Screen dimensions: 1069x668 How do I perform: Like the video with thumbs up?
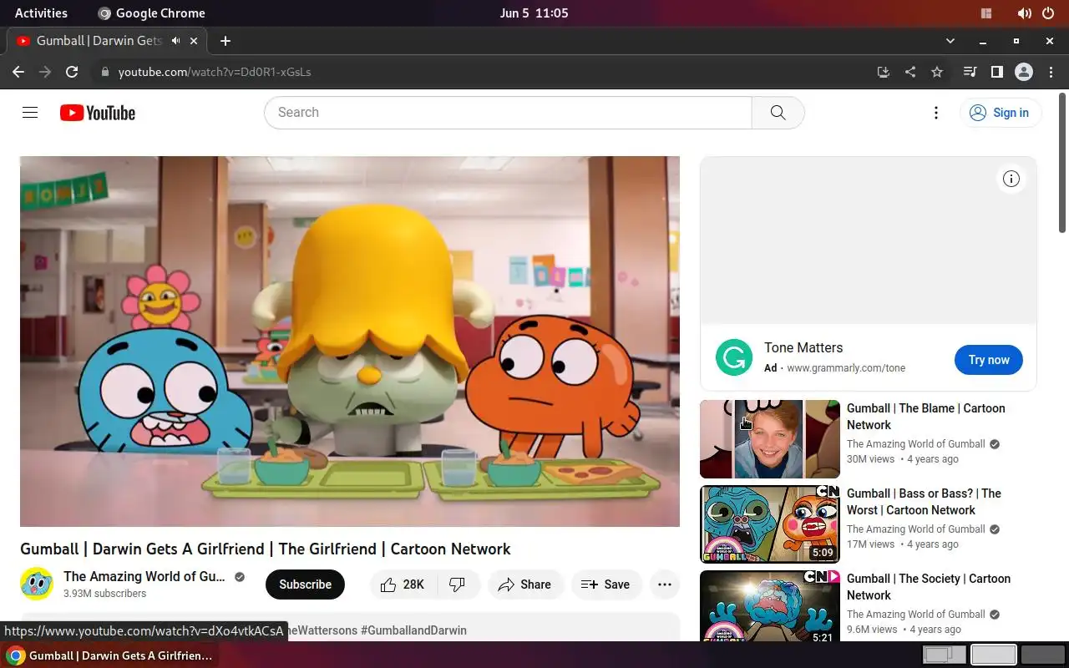click(x=403, y=584)
